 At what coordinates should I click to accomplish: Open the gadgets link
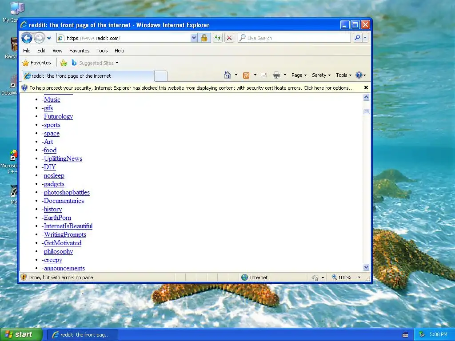pyautogui.click(x=54, y=184)
